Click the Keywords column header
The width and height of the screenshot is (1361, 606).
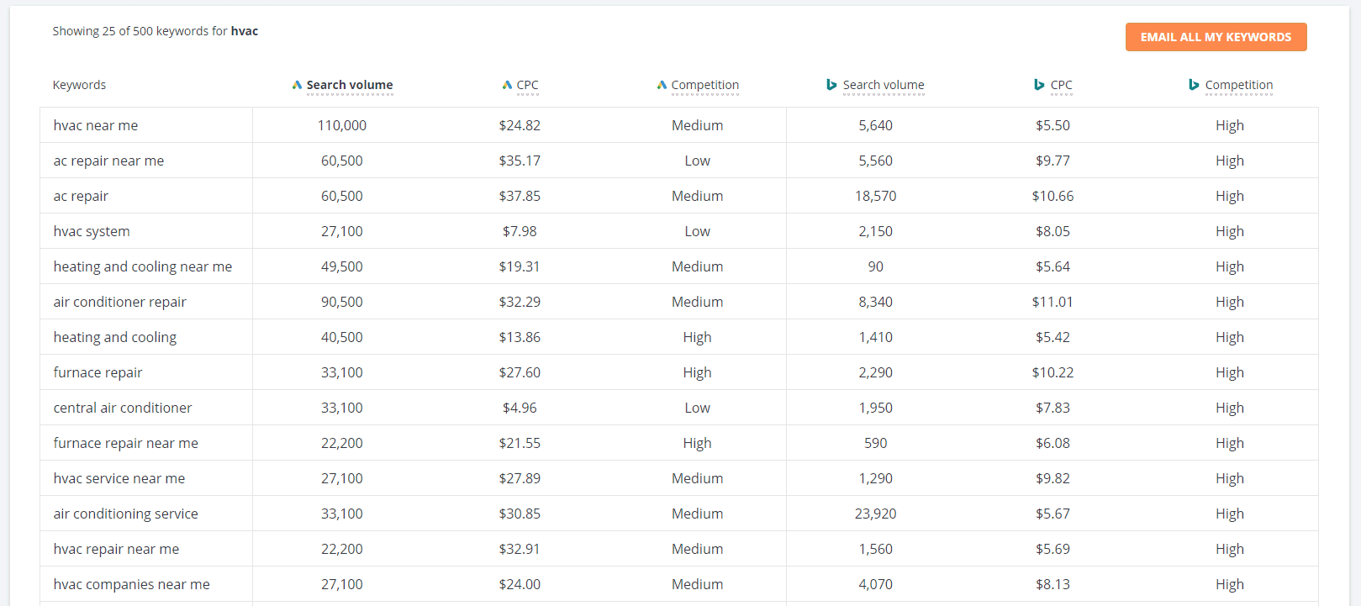(79, 85)
